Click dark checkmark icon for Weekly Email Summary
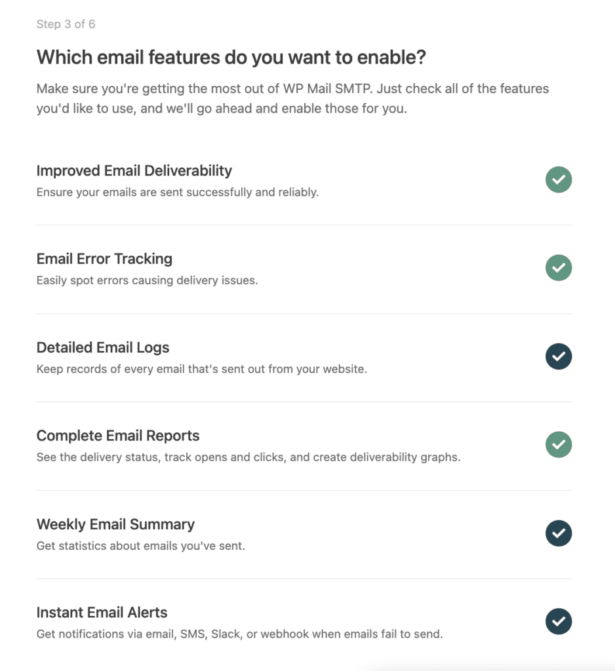615x671 pixels. pos(559,533)
